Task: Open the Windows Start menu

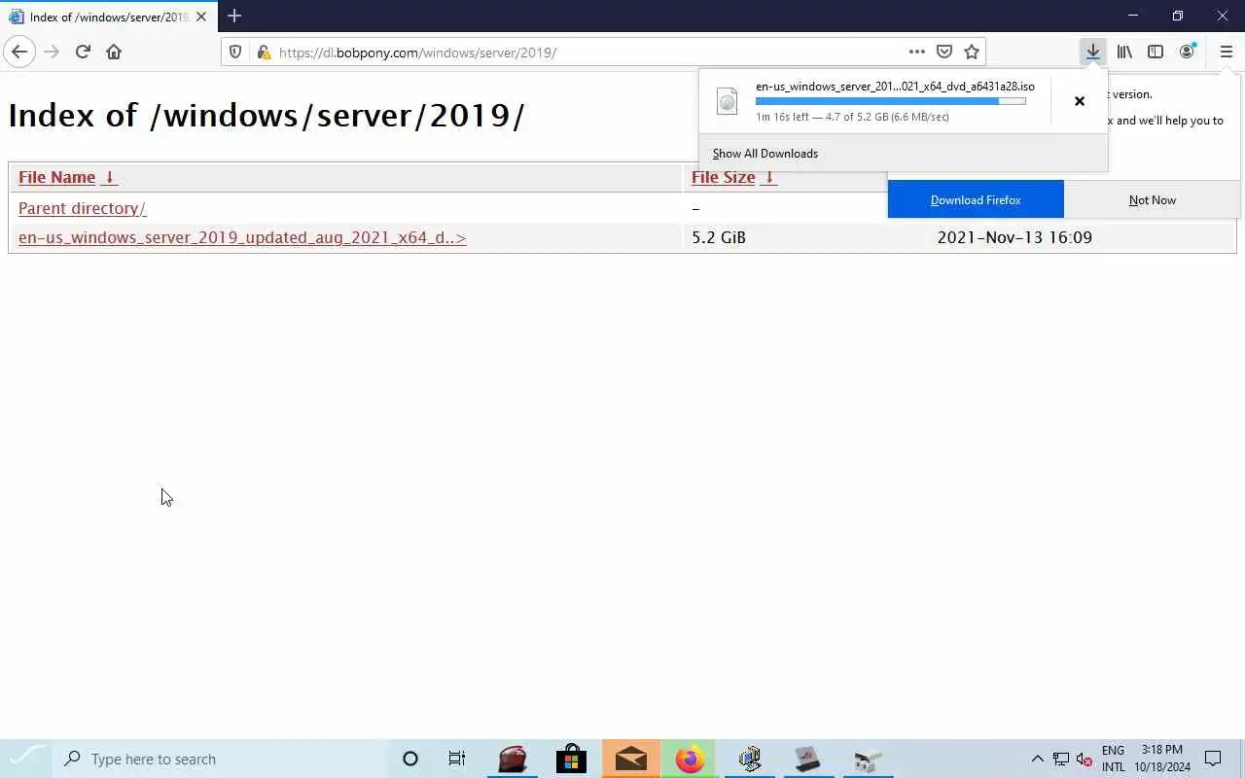Action: (27, 759)
